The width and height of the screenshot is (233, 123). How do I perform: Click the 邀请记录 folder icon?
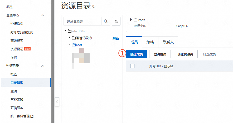(x=74, y=38)
